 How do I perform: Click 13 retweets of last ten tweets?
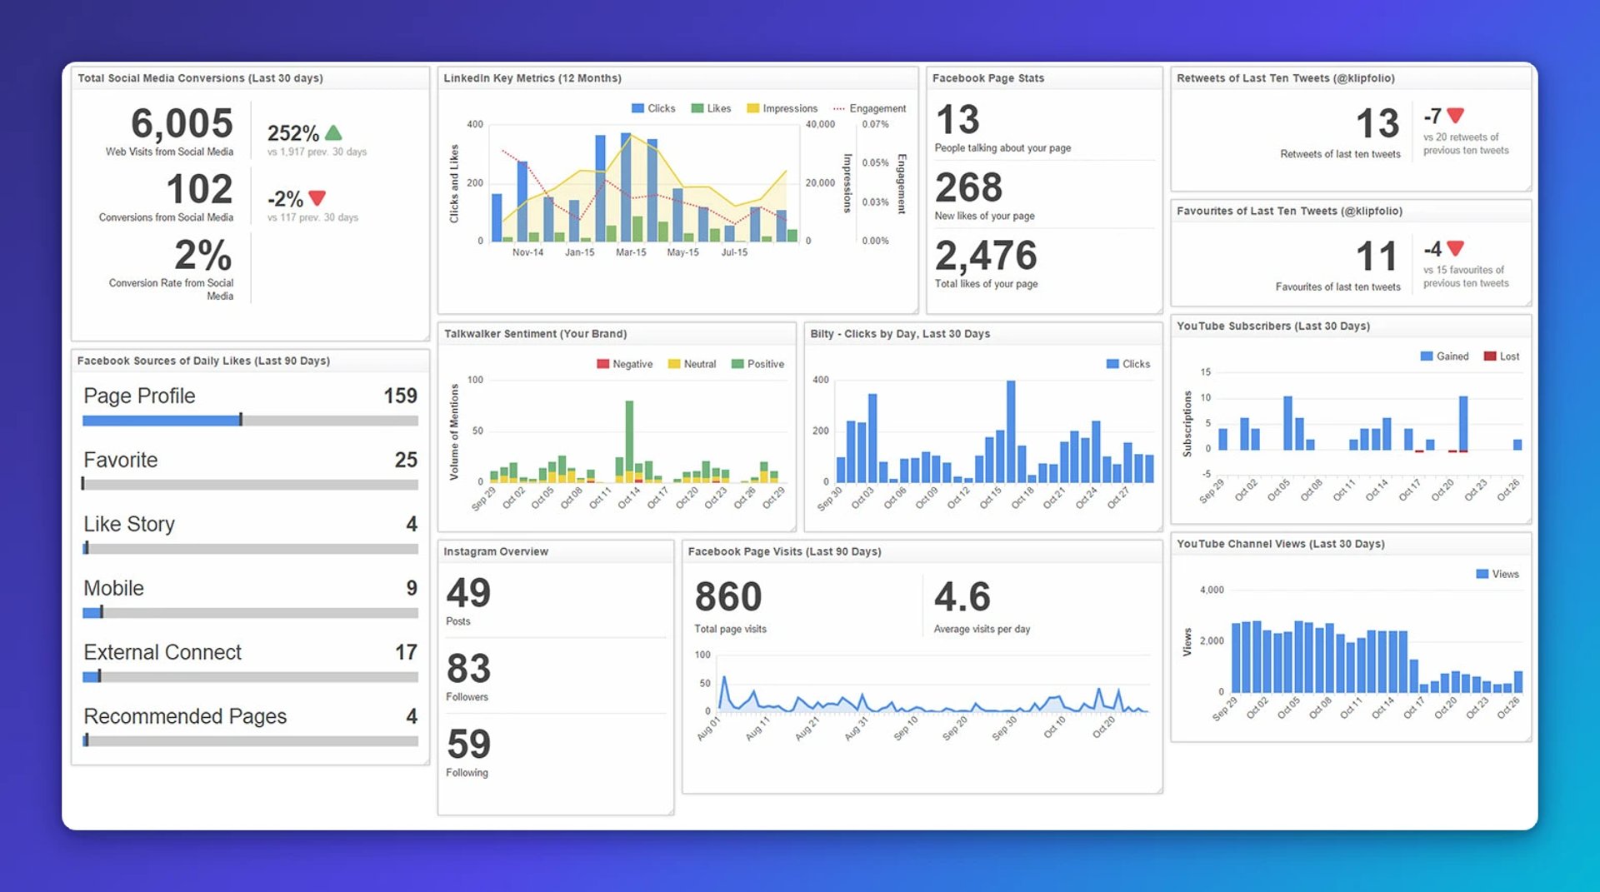point(1377,124)
